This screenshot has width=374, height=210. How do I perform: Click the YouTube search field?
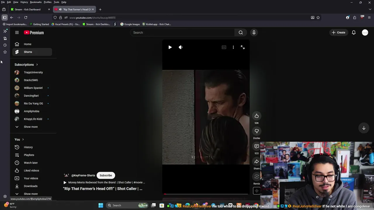click(x=182, y=33)
